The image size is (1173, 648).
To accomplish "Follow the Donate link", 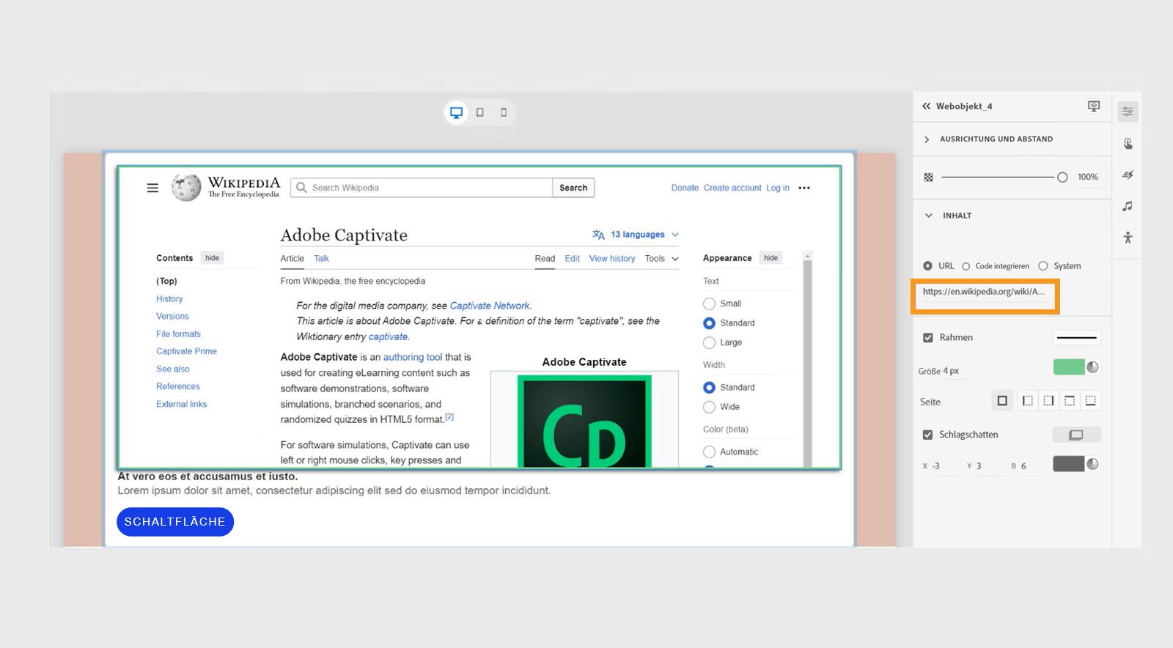I will click(x=685, y=188).
